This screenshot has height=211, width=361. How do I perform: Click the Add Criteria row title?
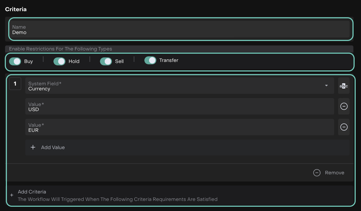click(x=32, y=192)
